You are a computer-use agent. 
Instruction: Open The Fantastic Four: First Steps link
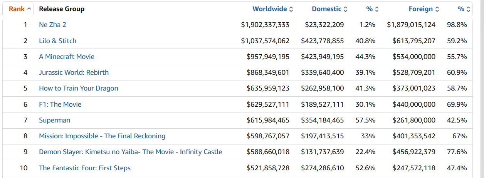coord(85,168)
